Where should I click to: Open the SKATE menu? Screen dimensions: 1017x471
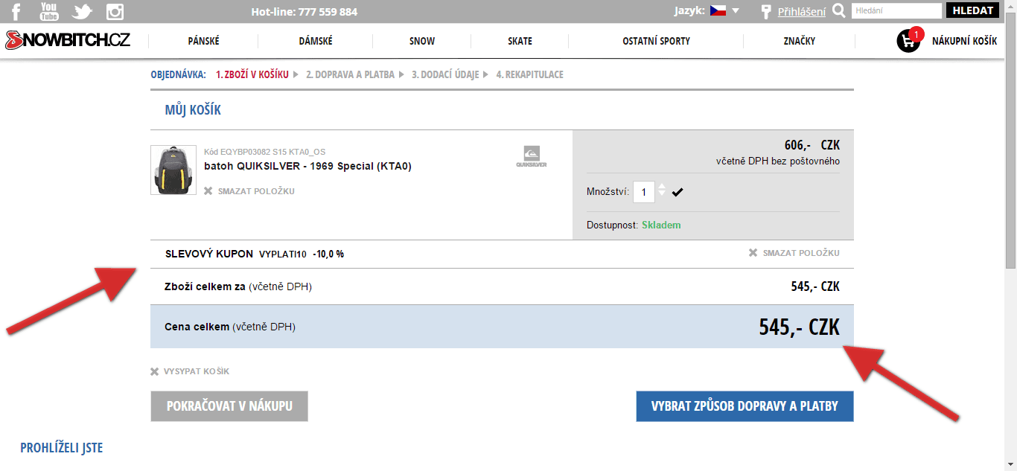coord(520,41)
